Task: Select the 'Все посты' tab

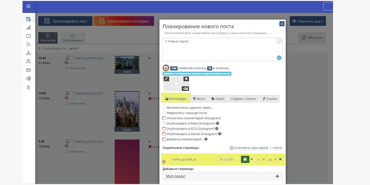Action: point(48,38)
